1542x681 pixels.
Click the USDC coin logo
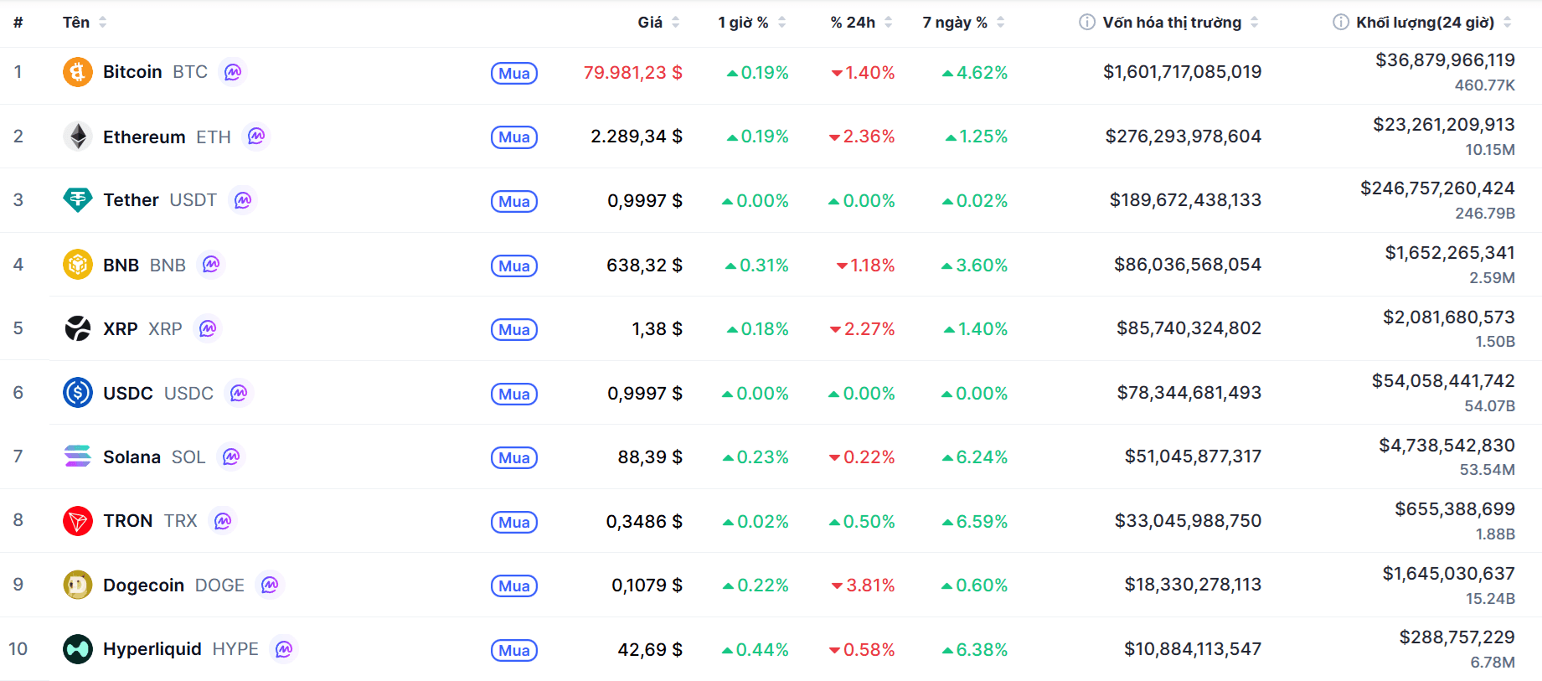(x=78, y=393)
